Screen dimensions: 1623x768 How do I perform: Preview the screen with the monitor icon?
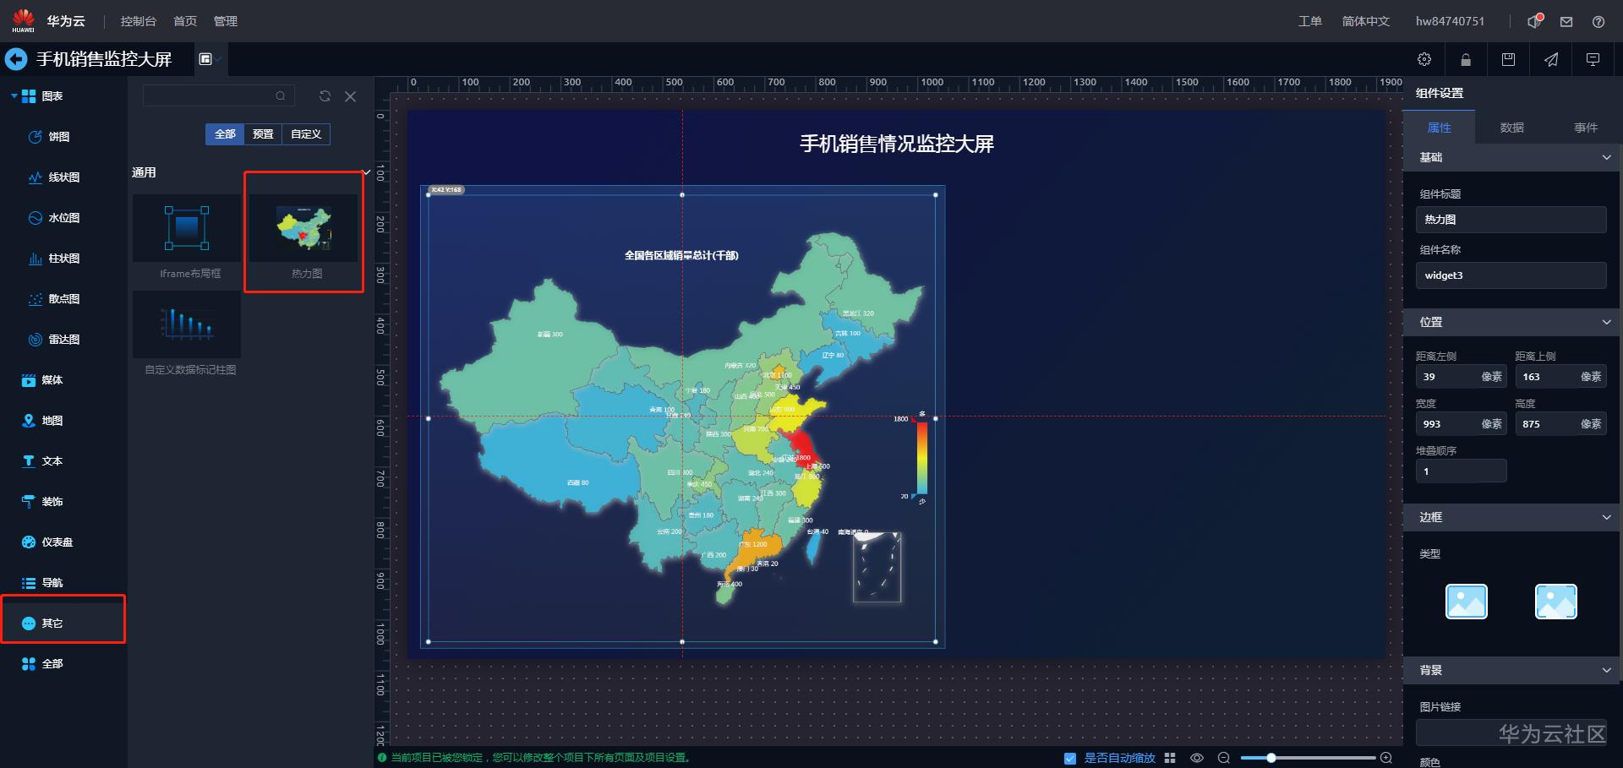coord(1593,59)
